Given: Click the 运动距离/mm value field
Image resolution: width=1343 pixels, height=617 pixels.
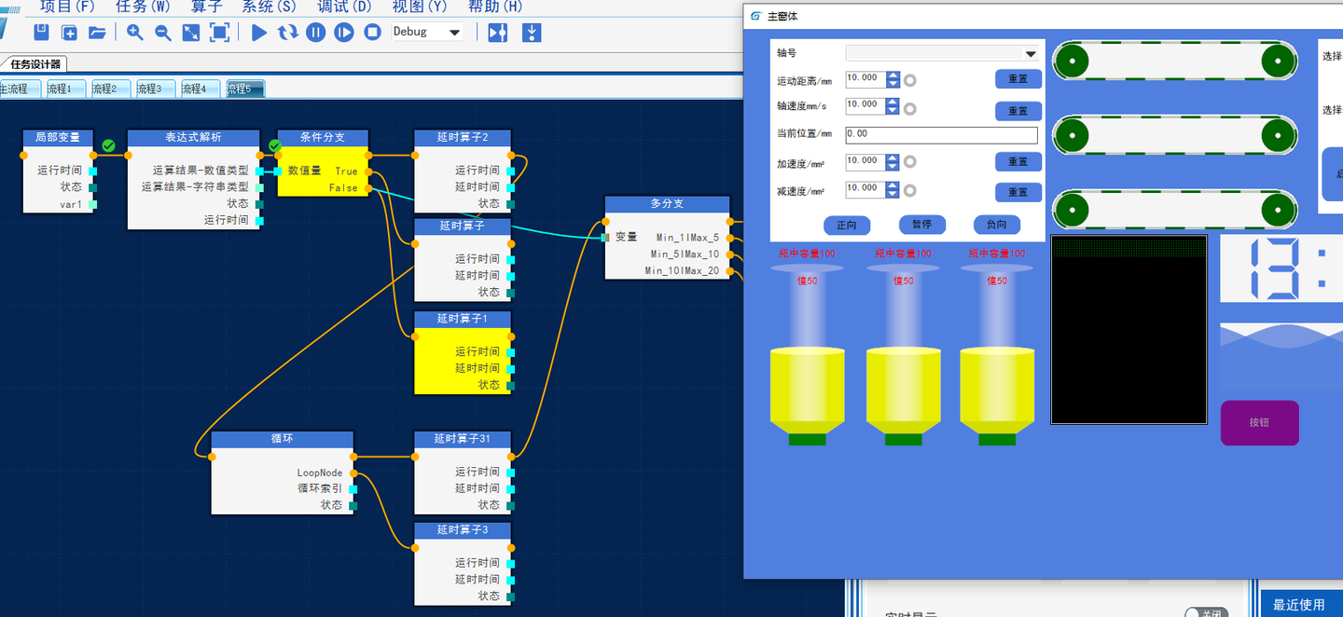Looking at the screenshot, I should coord(865,78).
